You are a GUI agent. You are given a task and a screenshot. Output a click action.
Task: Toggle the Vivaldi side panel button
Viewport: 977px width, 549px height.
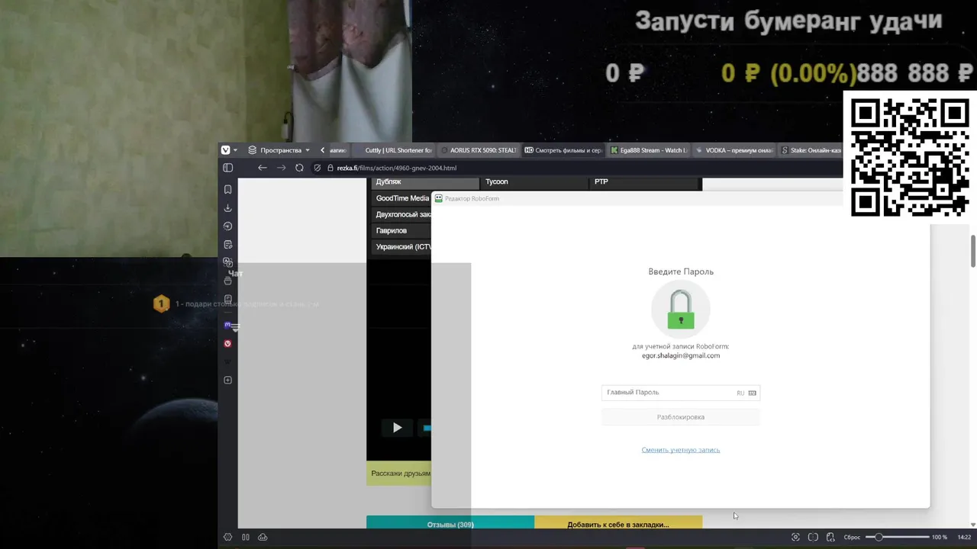(x=227, y=168)
